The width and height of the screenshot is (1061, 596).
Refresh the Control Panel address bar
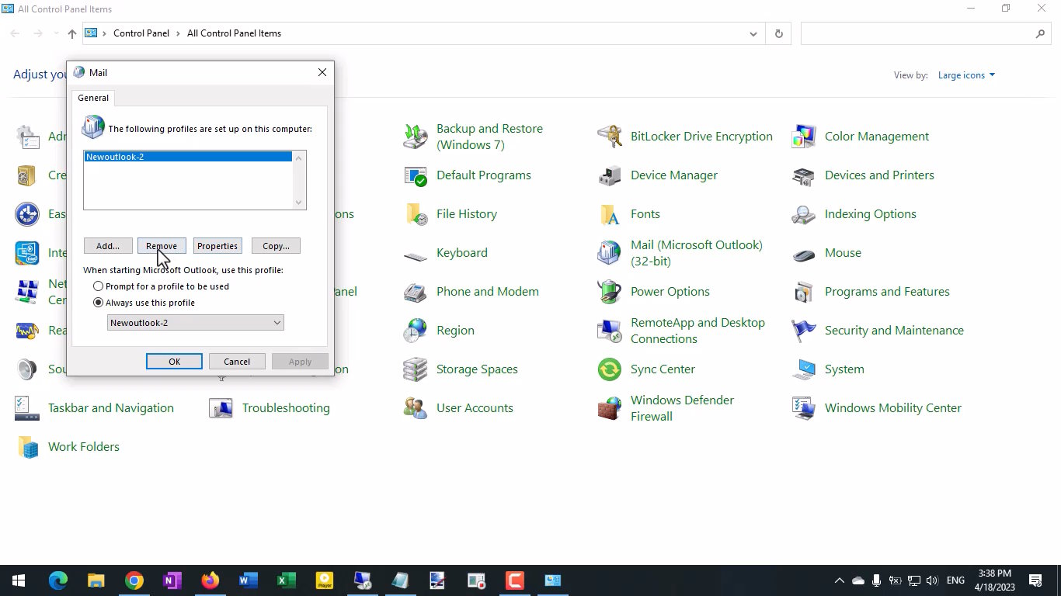[778, 33]
